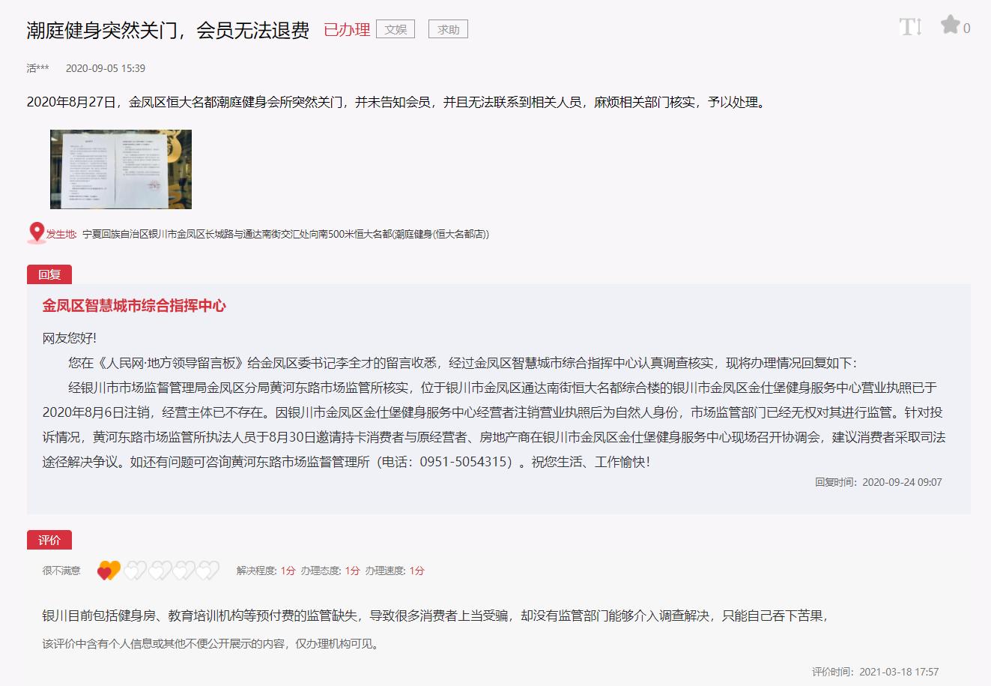Click the 发生地 location address text
Image resolution: width=991 pixels, height=686 pixels.
pyautogui.click(x=285, y=234)
